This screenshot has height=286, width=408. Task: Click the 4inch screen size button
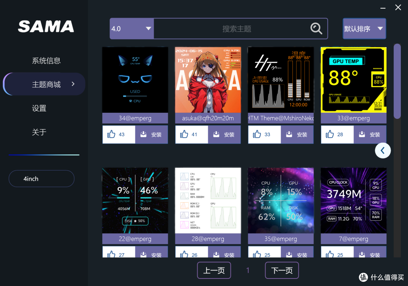pos(42,179)
